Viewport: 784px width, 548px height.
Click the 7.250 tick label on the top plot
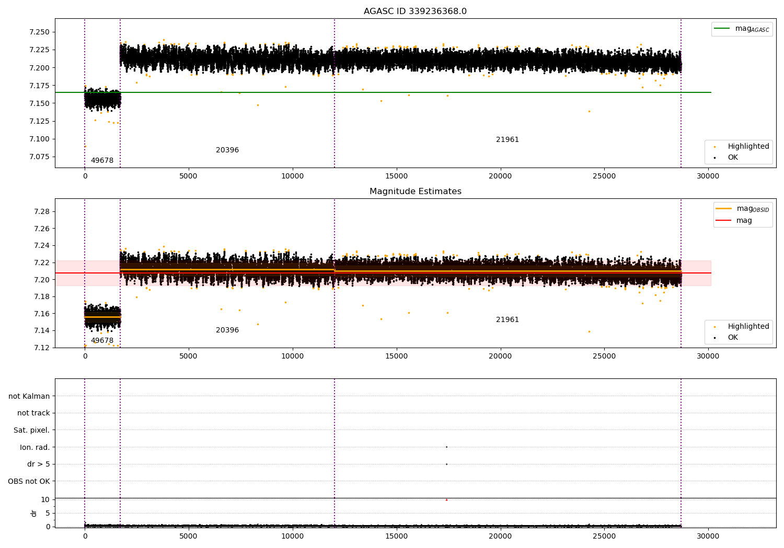point(39,32)
